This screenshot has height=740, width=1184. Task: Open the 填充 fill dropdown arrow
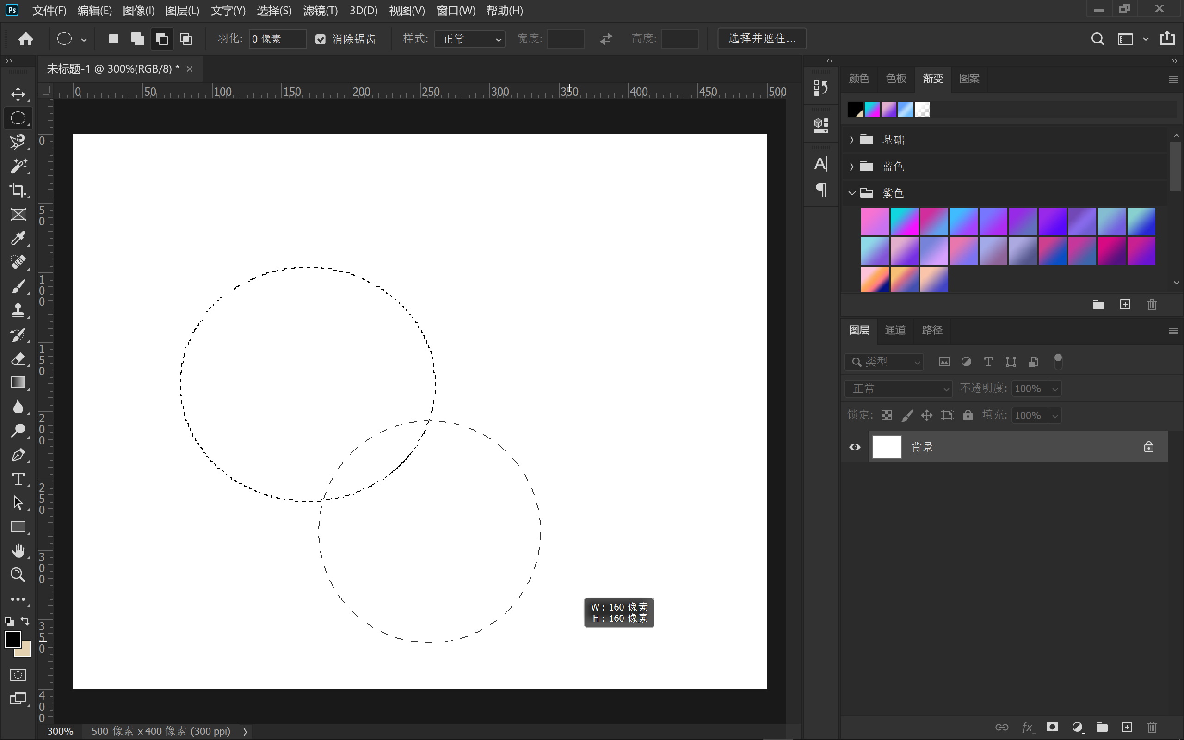point(1055,416)
